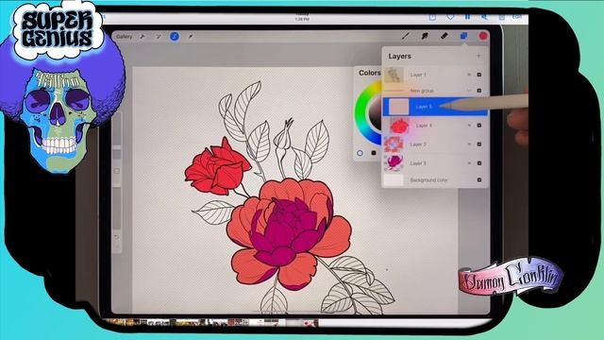Toggle visibility checkbox for Layer 2
Viewport: 604px width, 340px height.
pos(479,144)
